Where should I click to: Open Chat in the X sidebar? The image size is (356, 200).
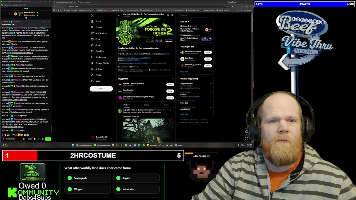click(95, 39)
